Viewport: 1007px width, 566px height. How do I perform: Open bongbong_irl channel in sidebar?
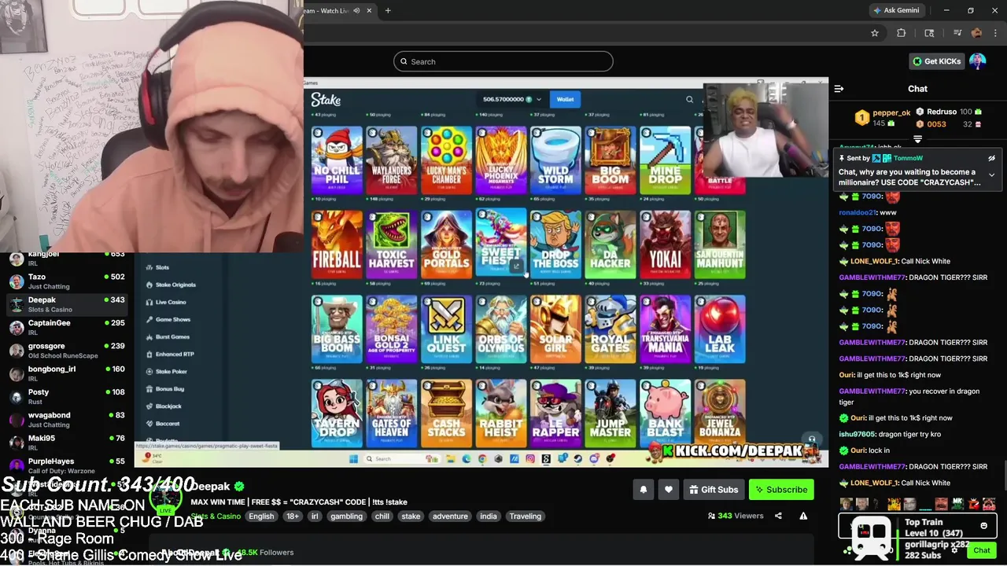point(67,373)
